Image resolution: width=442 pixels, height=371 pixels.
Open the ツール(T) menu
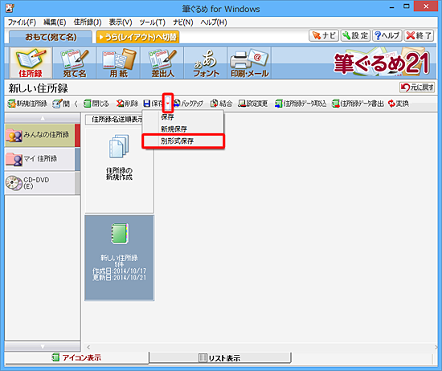click(152, 22)
